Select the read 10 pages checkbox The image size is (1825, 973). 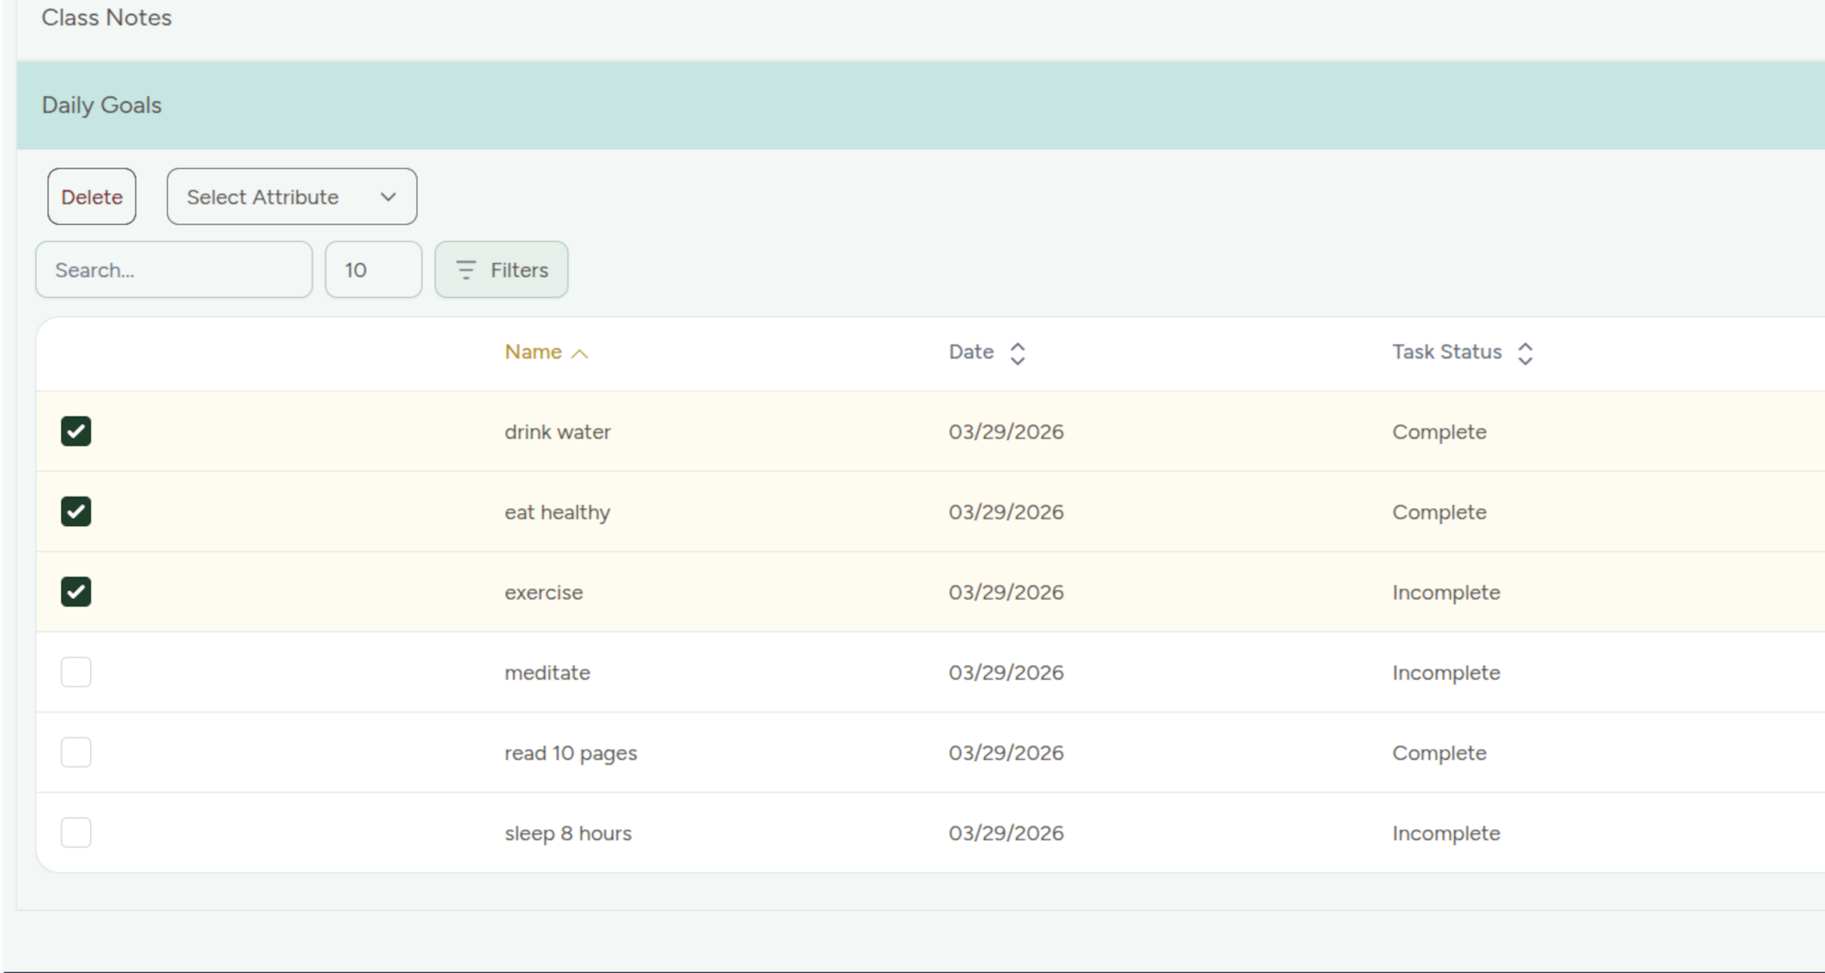[76, 752]
